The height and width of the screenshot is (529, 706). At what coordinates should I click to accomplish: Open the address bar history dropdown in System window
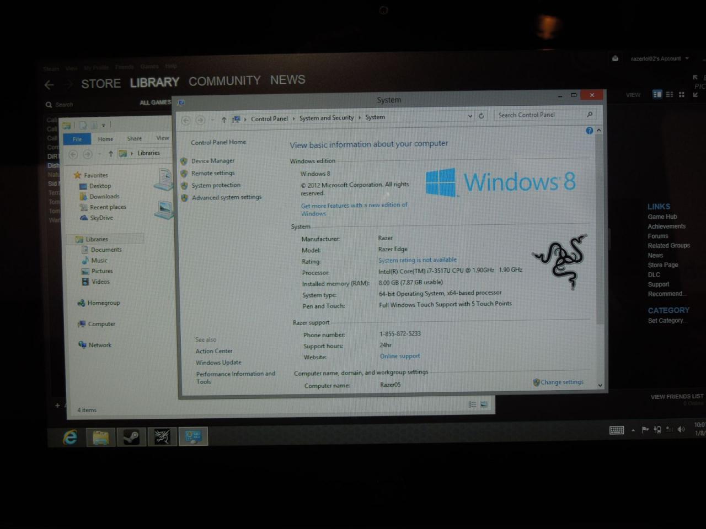pyautogui.click(x=470, y=116)
